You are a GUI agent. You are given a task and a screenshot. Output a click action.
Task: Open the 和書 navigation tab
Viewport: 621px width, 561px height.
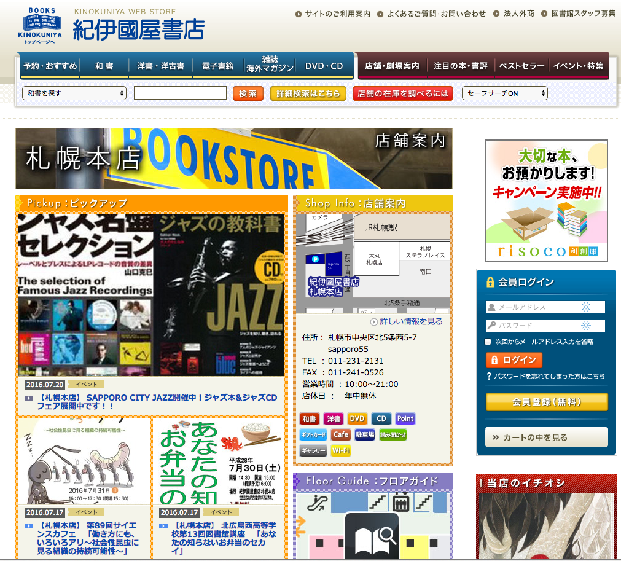[104, 66]
